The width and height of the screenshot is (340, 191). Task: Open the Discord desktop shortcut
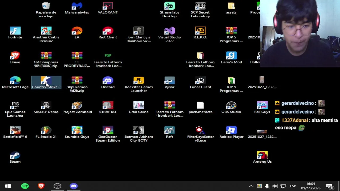108,83
